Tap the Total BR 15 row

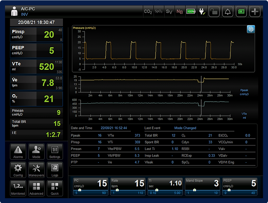pos(36,123)
